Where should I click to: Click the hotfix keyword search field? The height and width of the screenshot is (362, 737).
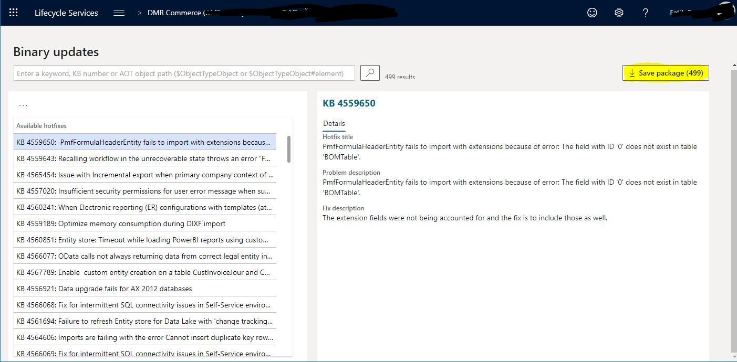pyautogui.click(x=184, y=73)
